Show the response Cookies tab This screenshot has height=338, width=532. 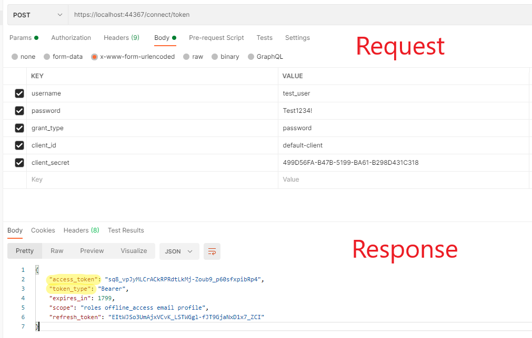click(43, 230)
